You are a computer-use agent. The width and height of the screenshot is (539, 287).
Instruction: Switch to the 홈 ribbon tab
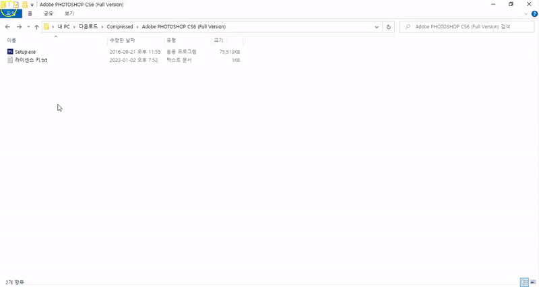[30, 13]
